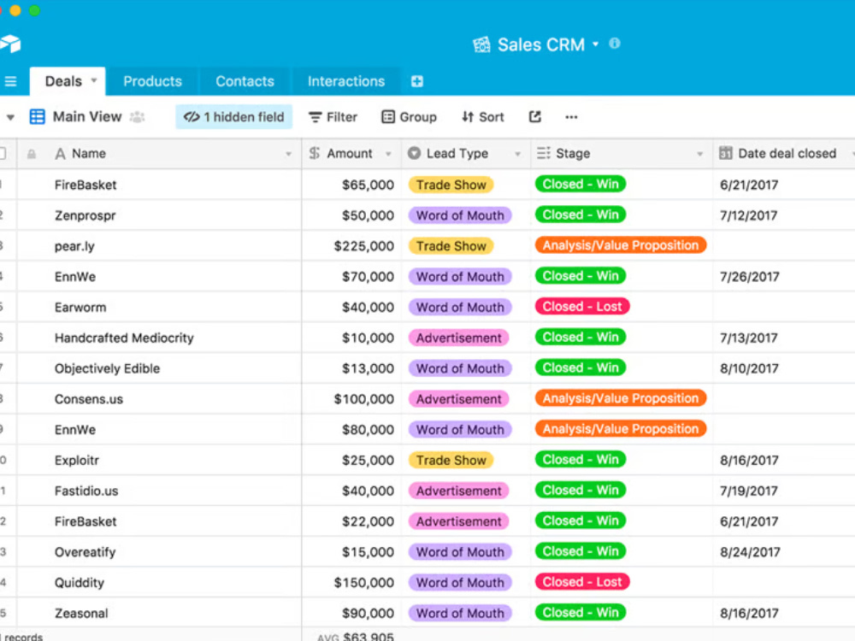Viewport: 855px width, 641px height.
Task: Switch to the Deals tab
Action: point(67,81)
